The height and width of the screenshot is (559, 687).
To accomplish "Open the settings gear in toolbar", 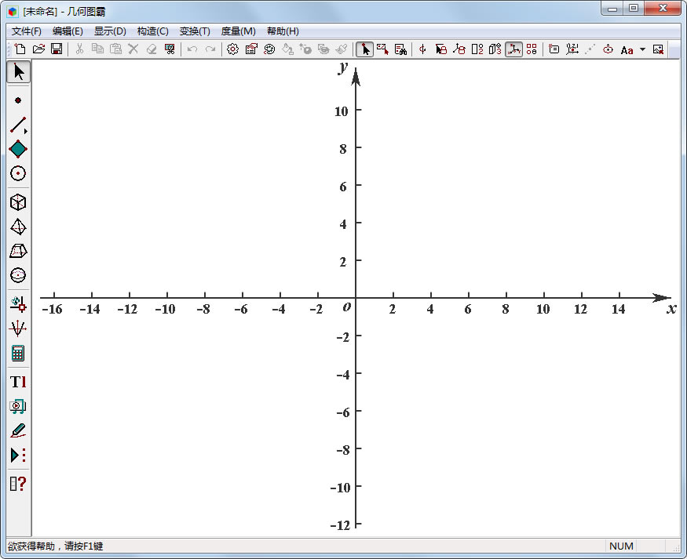I will (232, 49).
